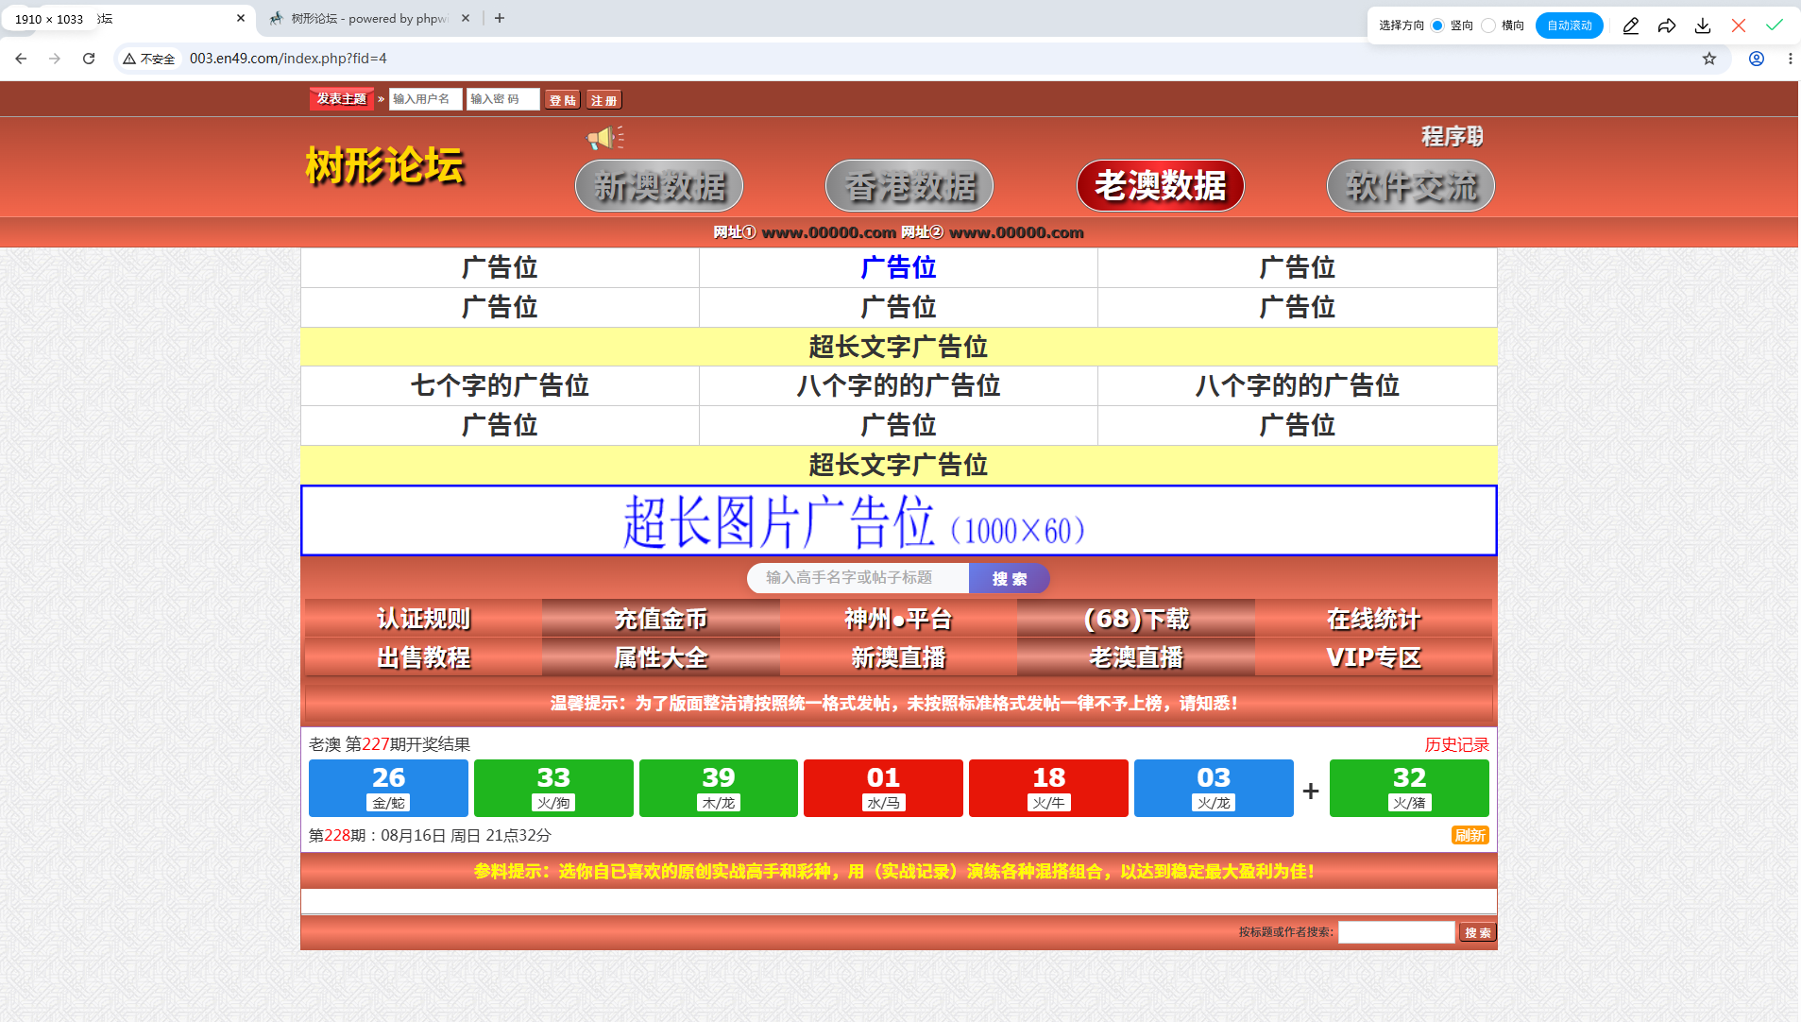Click the share arrow icon in screenshot toolbar
The height and width of the screenshot is (1022, 1801).
tap(1667, 26)
